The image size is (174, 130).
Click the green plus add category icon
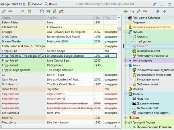[126, 11]
